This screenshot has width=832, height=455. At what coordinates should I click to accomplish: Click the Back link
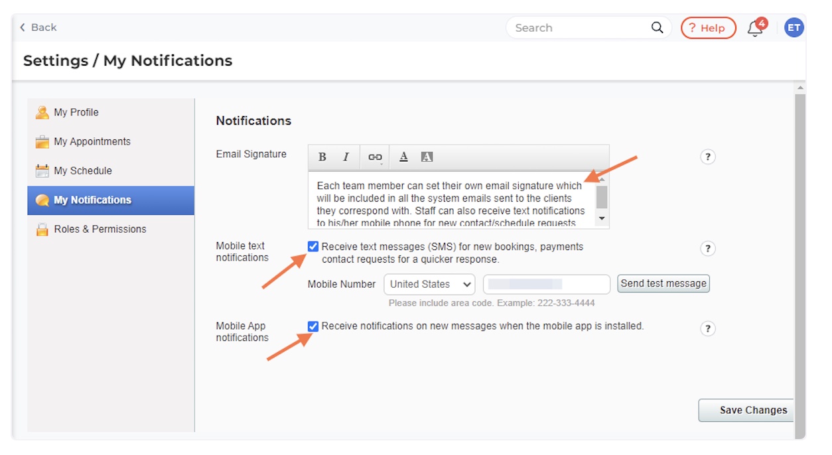38,27
